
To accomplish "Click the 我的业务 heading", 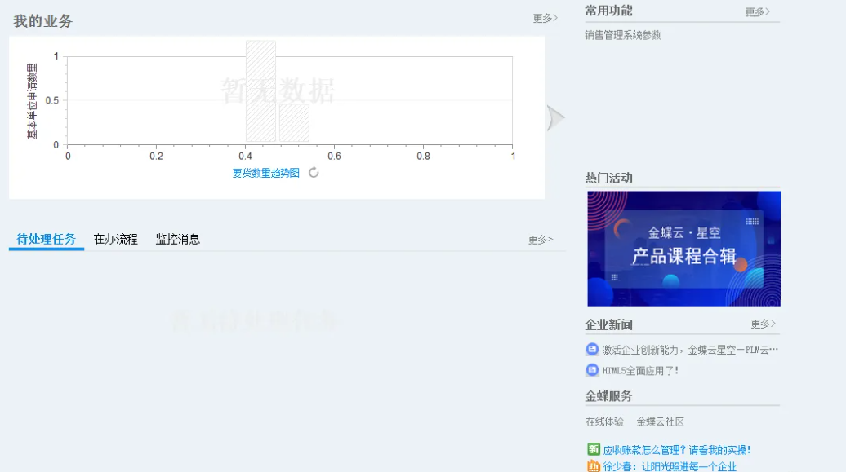I will [x=43, y=21].
